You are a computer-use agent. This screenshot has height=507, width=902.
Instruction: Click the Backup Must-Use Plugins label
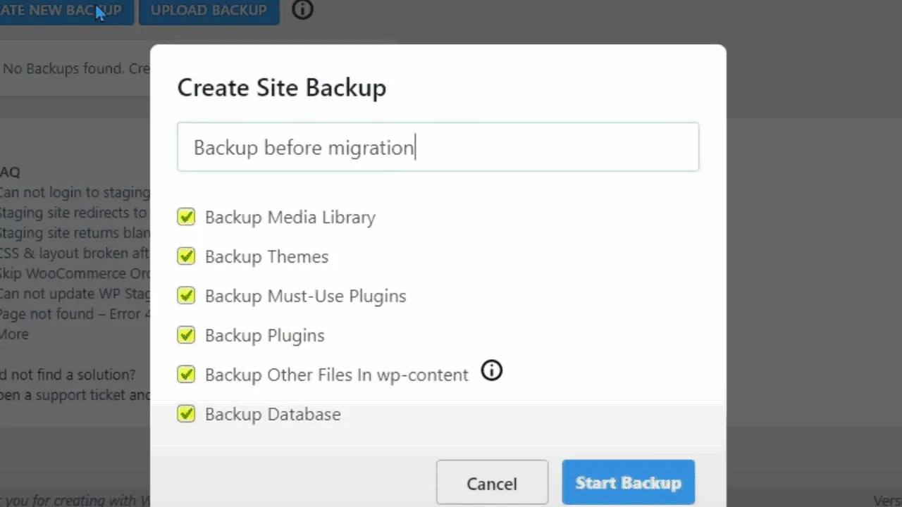tap(306, 296)
